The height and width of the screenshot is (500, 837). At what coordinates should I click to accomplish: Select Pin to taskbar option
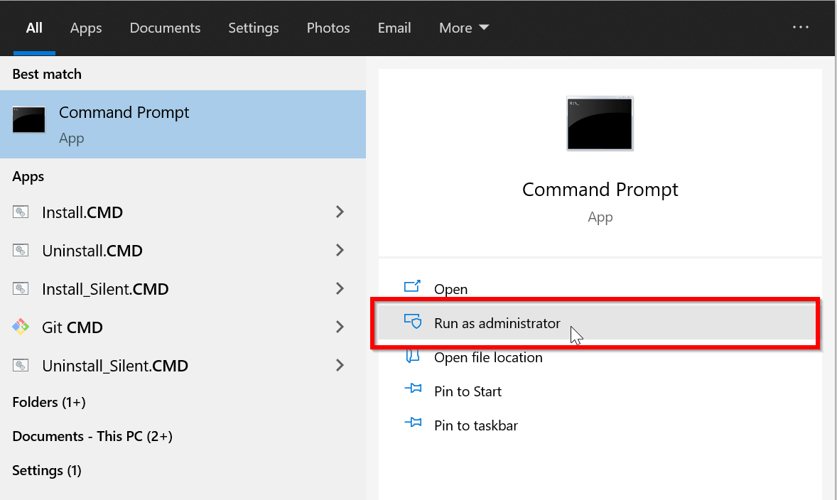[x=475, y=425]
